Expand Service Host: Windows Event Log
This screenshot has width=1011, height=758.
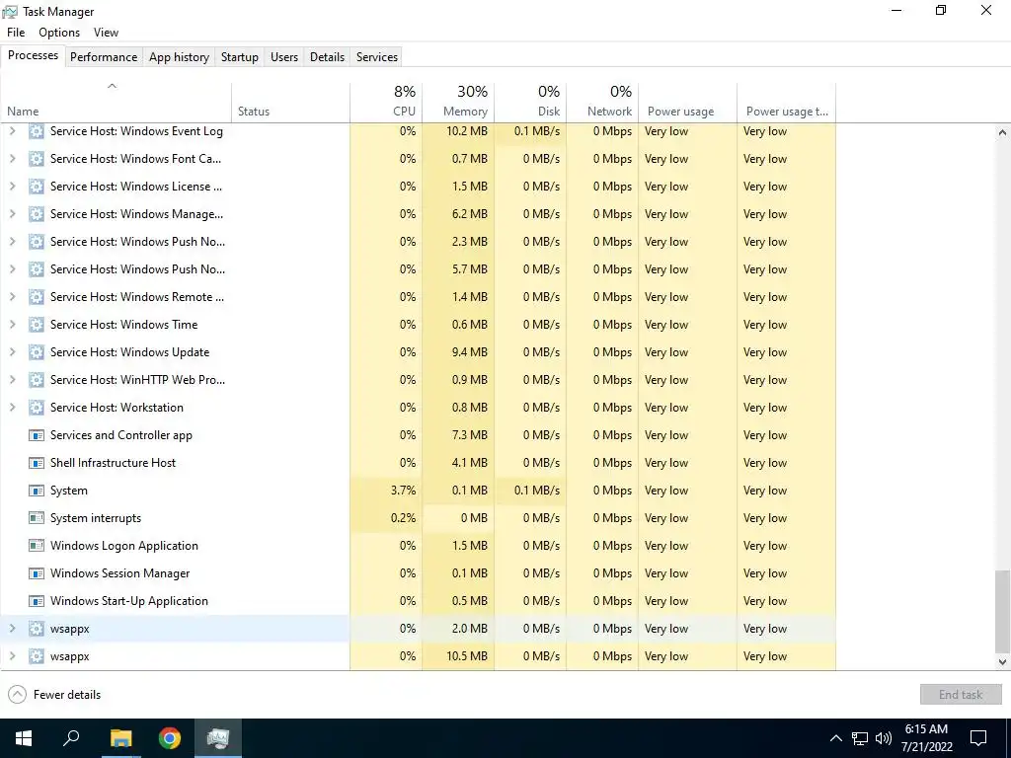click(x=12, y=131)
